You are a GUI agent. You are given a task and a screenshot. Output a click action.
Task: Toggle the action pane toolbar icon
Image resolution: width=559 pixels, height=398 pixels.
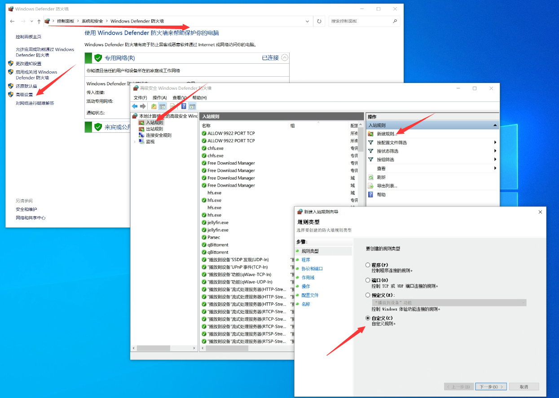[x=192, y=106]
